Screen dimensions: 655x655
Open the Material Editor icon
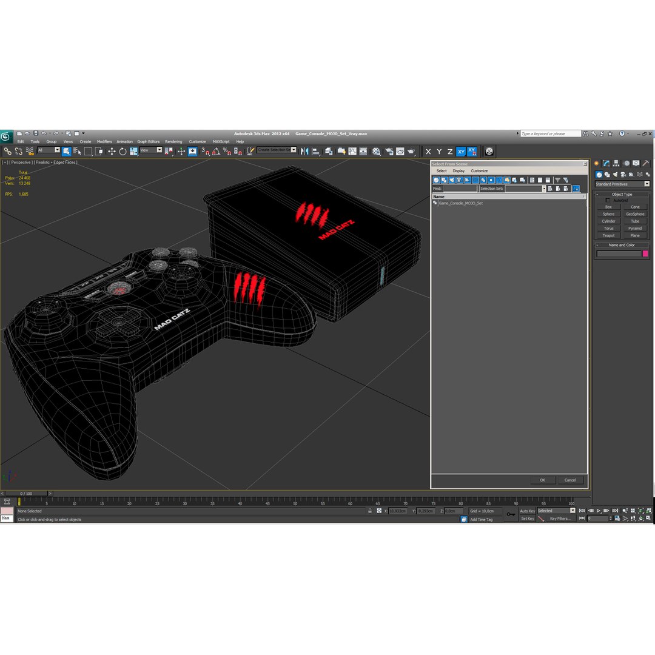[x=377, y=151]
